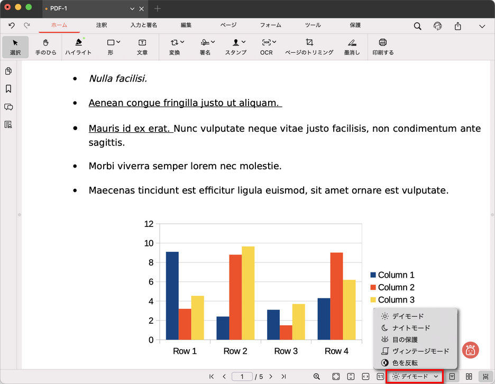Open the スタンプ stamp dropdown
Viewport: 495px width, 384px height.
(236, 47)
